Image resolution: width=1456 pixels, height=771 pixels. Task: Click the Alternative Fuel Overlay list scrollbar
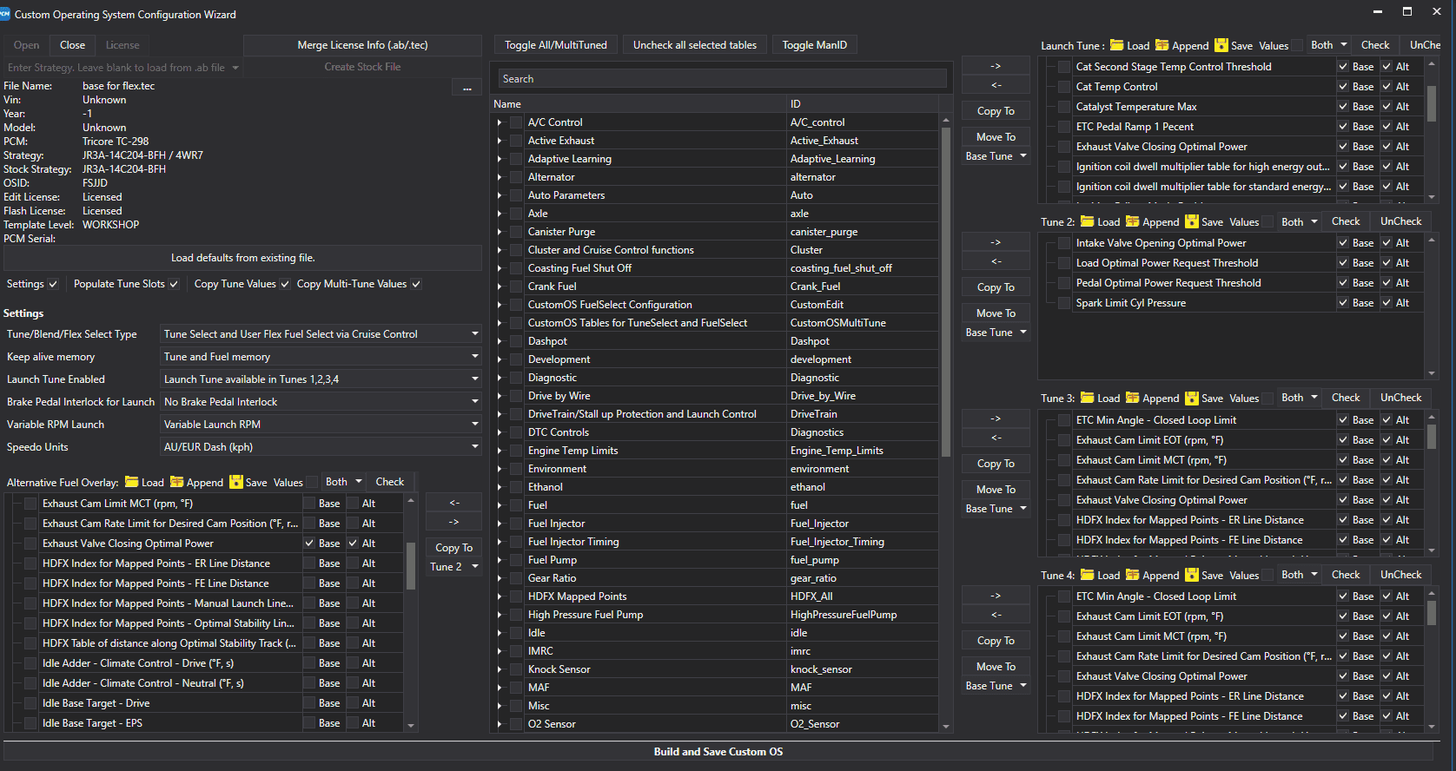(411, 564)
